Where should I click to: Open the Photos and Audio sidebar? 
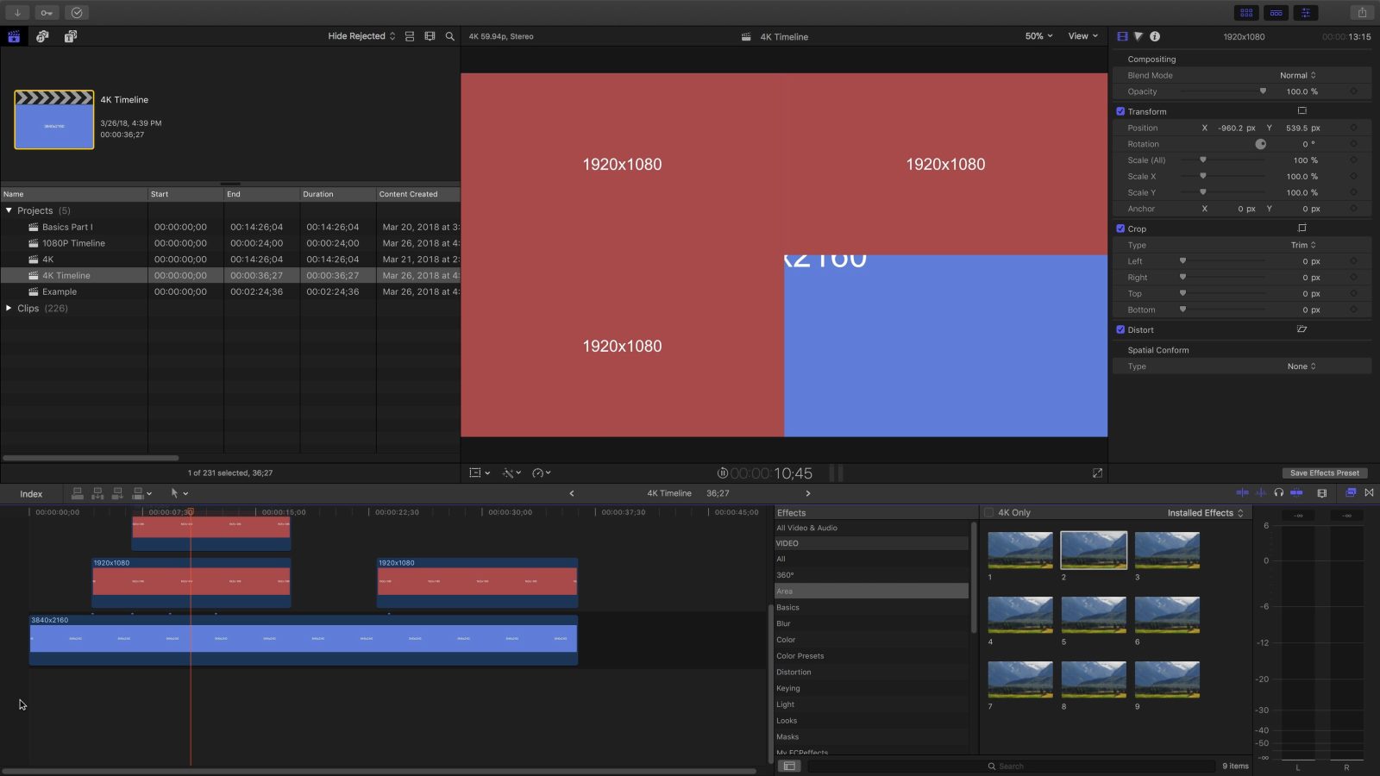coord(42,36)
